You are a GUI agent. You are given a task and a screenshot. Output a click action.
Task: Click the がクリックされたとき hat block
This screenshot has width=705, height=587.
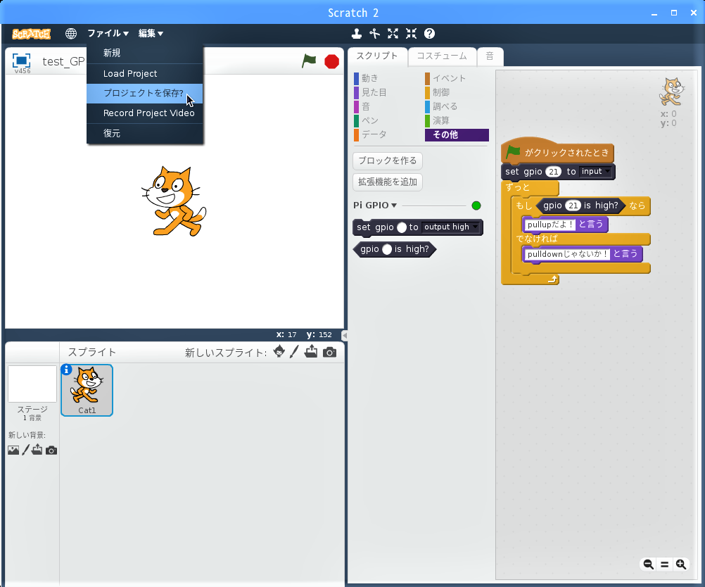[x=557, y=151]
